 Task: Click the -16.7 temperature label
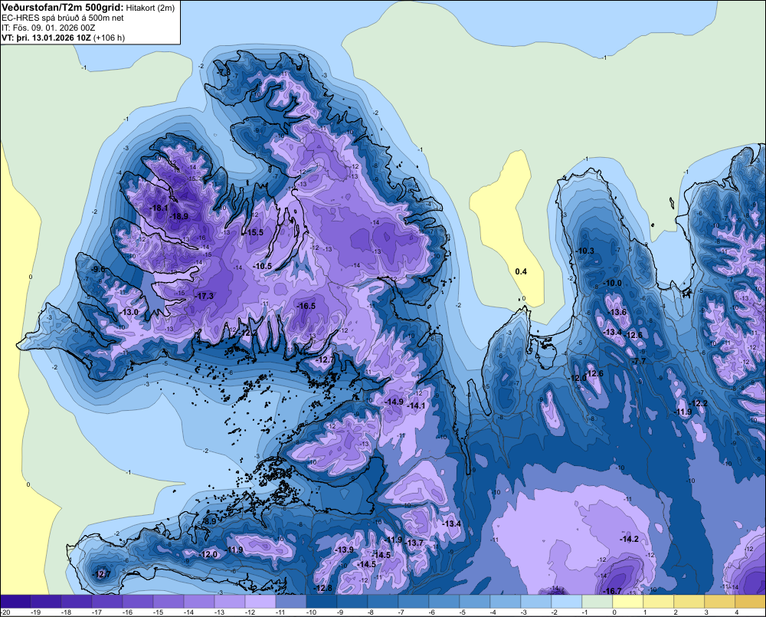click(x=612, y=591)
